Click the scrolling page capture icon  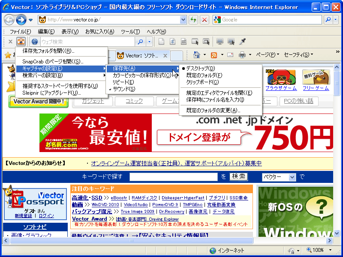click(173, 41)
